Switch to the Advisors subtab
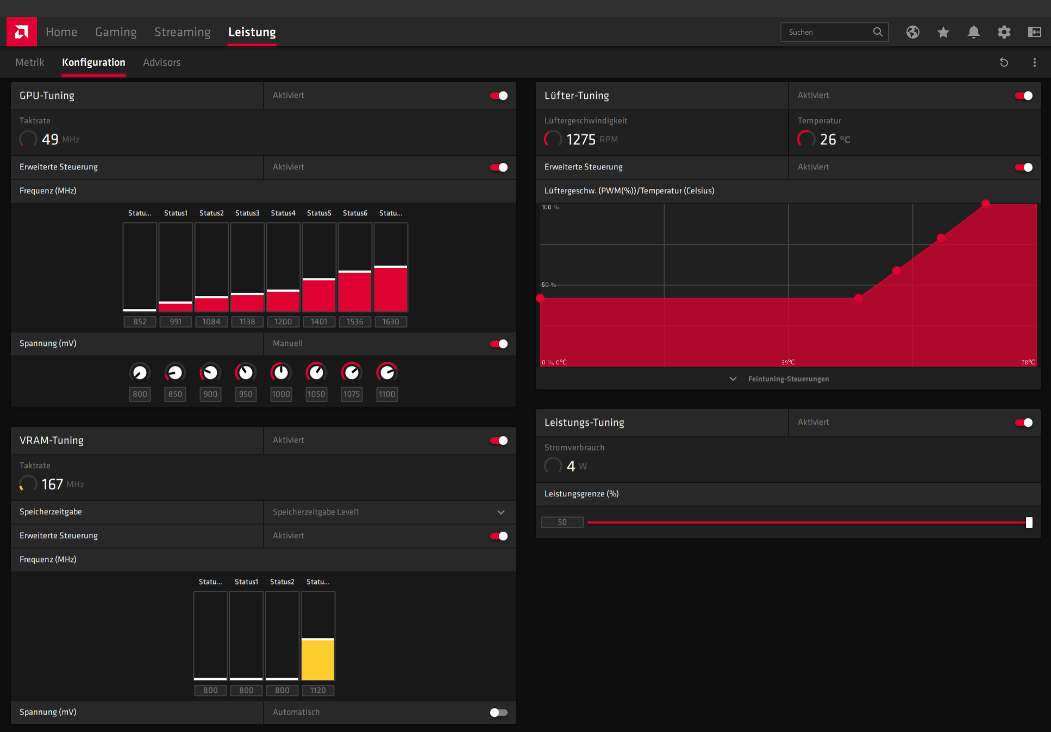1051x732 pixels. pyautogui.click(x=162, y=62)
